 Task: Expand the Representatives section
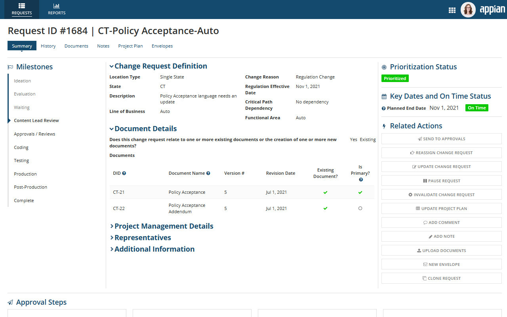pos(112,238)
